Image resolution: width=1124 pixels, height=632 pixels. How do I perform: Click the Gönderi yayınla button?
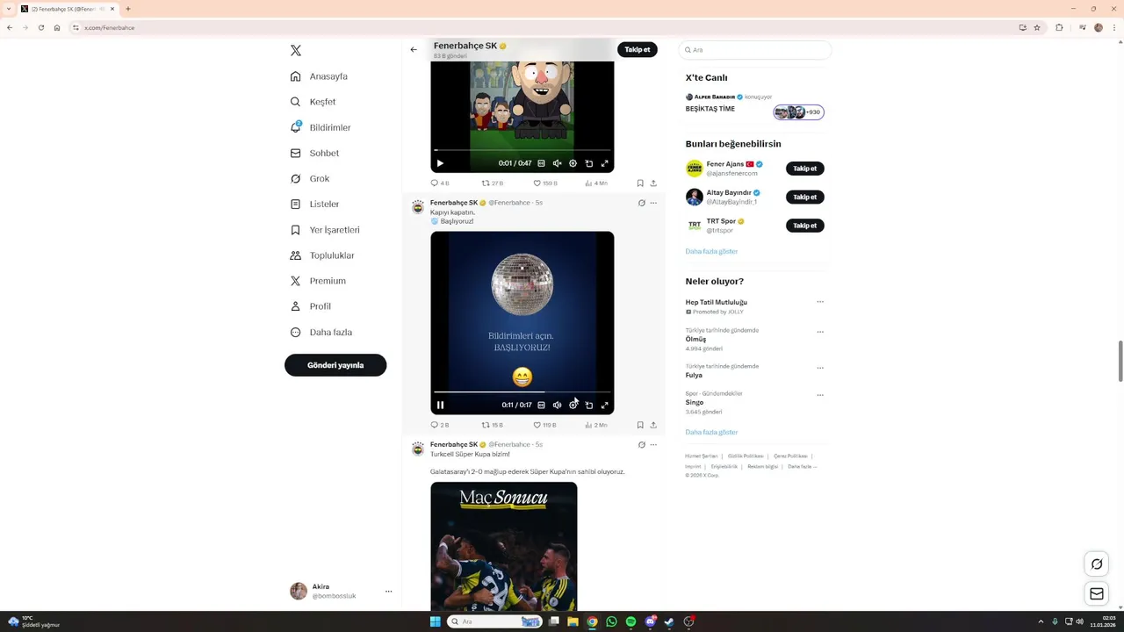pos(335,365)
